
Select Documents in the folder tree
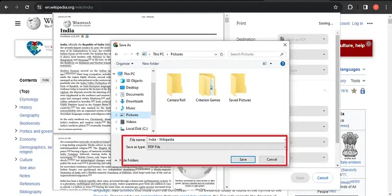(135, 94)
